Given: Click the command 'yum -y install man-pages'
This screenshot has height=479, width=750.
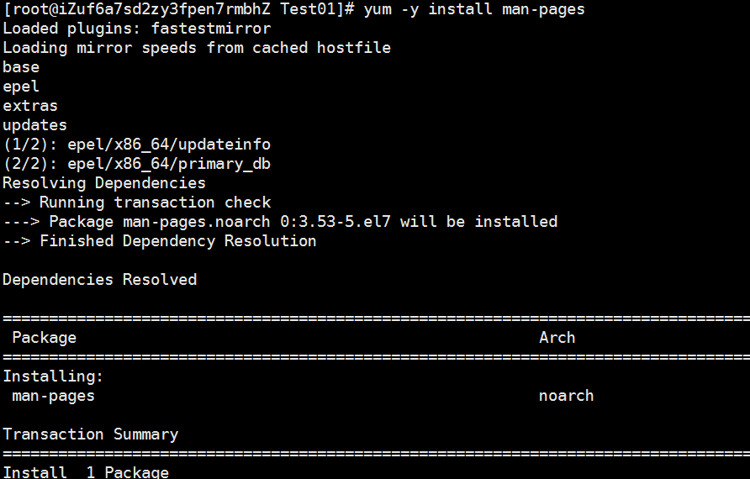Looking at the screenshot, I should click(474, 9).
